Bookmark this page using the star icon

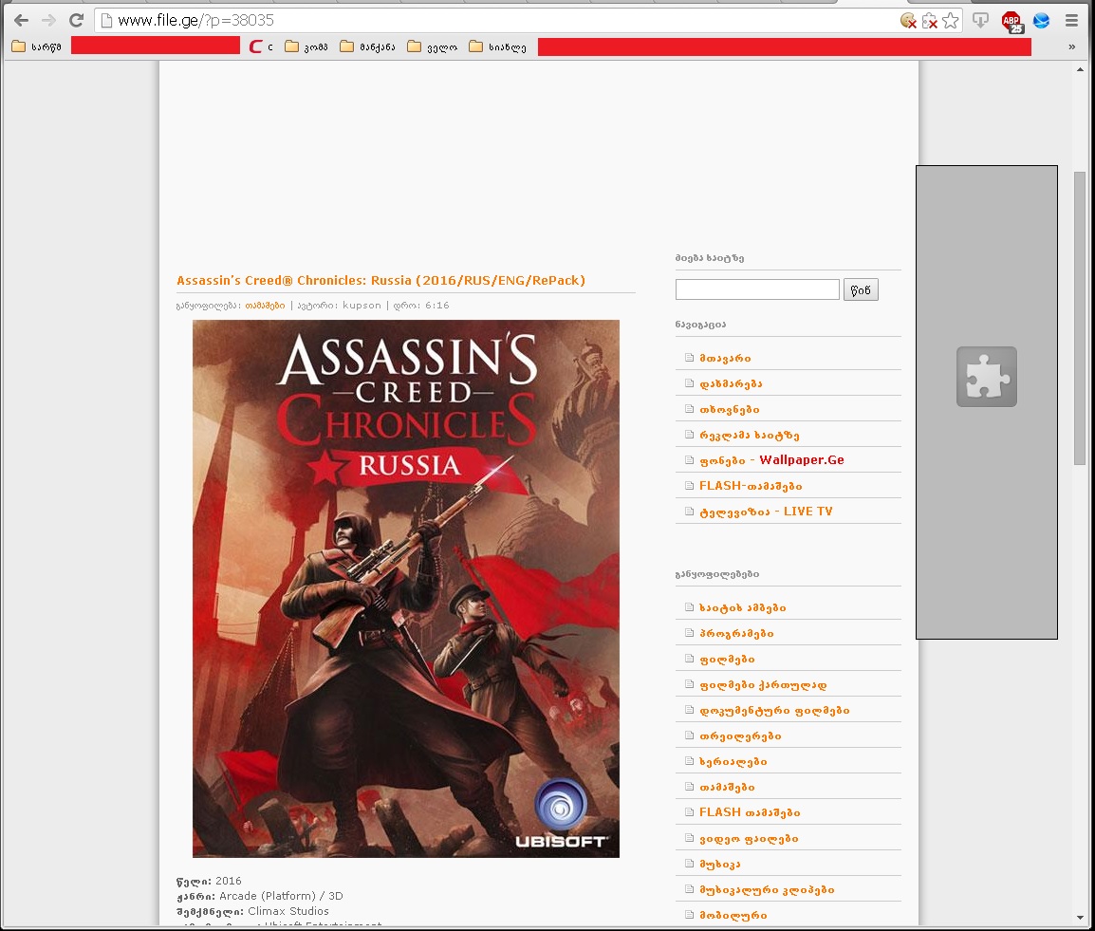(x=950, y=20)
